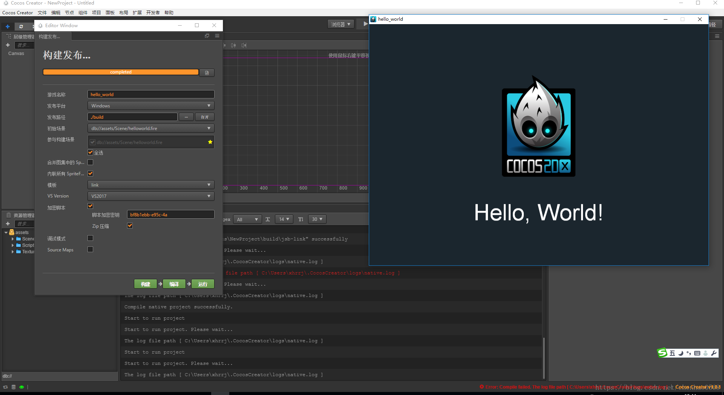Select the move transform tool in main toolbar

[x=8, y=26]
